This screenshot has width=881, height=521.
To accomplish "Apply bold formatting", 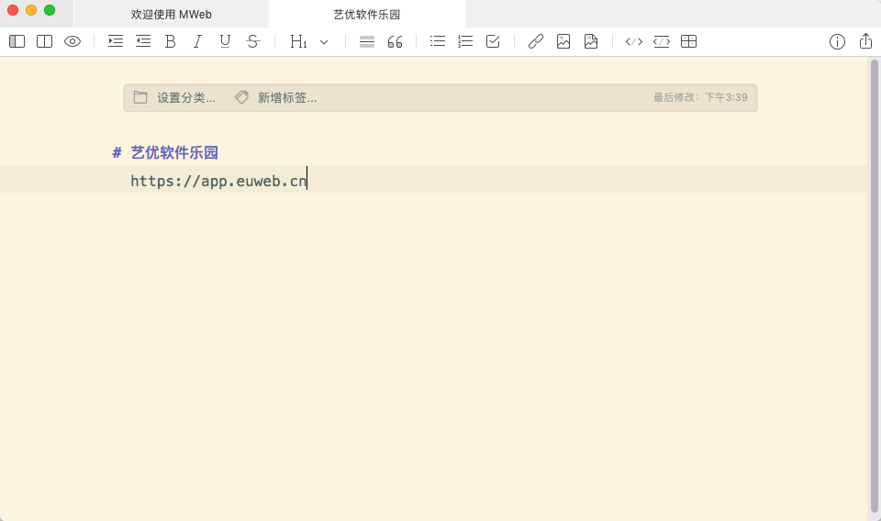I will point(171,41).
